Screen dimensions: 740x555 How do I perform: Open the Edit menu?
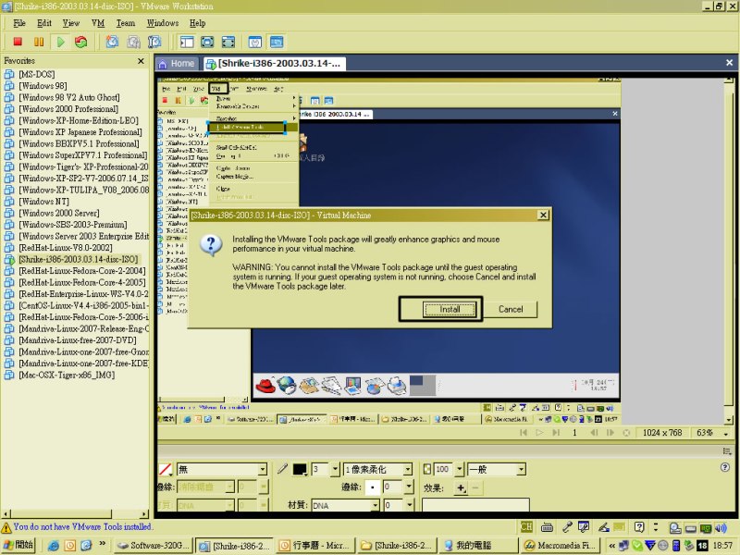(x=44, y=23)
